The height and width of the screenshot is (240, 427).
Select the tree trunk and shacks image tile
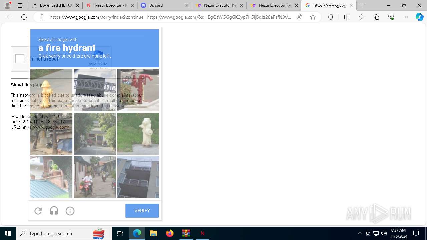pyautogui.click(x=51, y=134)
